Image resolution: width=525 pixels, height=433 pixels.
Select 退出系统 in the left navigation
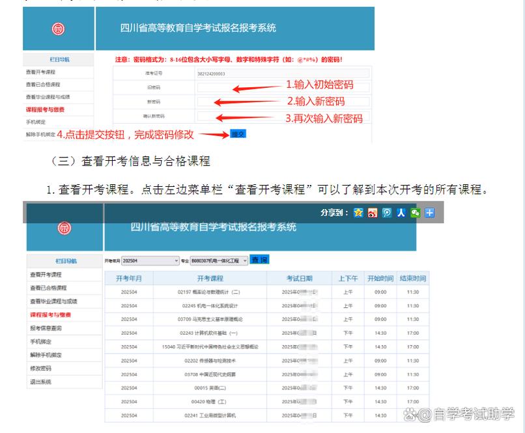[x=46, y=382]
